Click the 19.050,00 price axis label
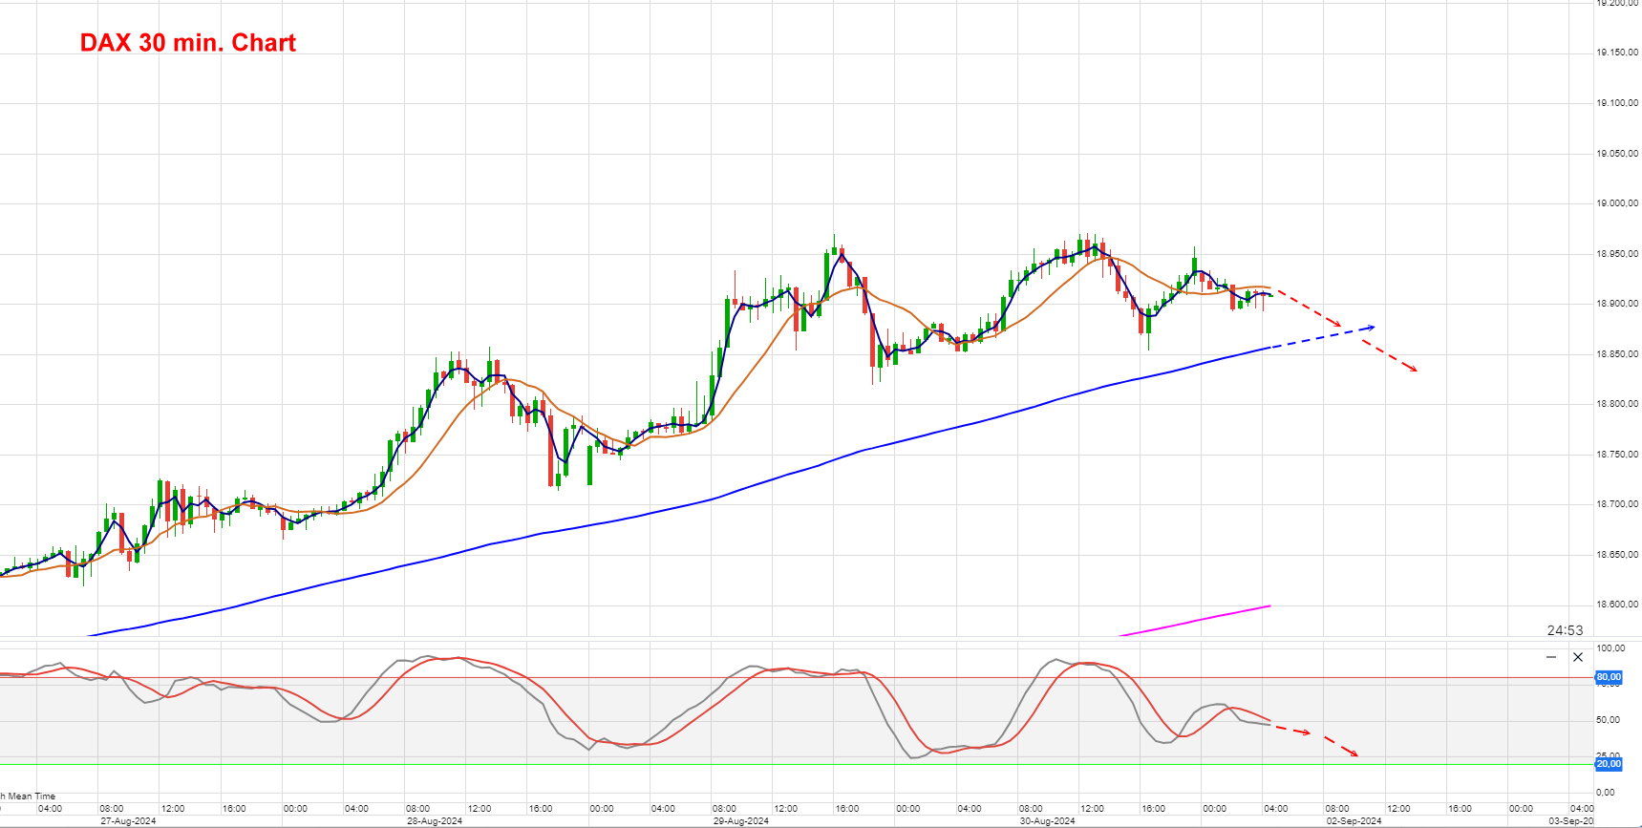Image resolution: width=1642 pixels, height=828 pixels. [1617, 153]
